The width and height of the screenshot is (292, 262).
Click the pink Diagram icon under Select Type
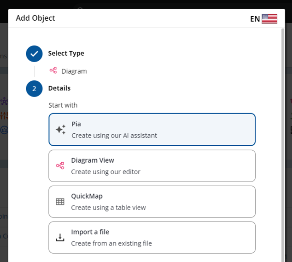pos(53,71)
